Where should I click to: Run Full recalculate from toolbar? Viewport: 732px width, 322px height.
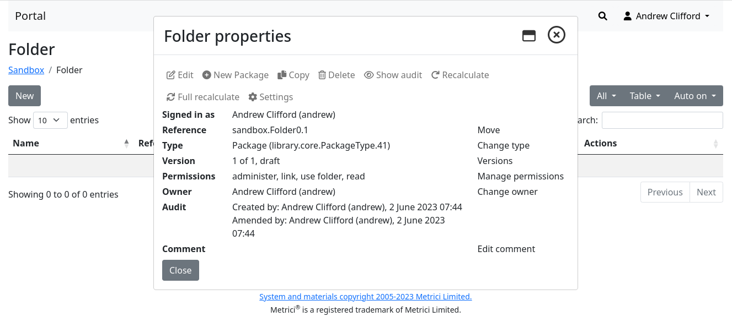pos(202,97)
